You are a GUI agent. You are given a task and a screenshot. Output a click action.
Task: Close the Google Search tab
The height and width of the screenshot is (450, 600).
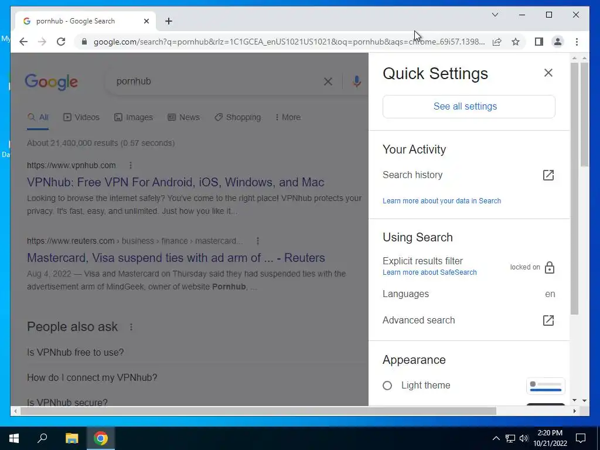pyautogui.click(x=146, y=21)
